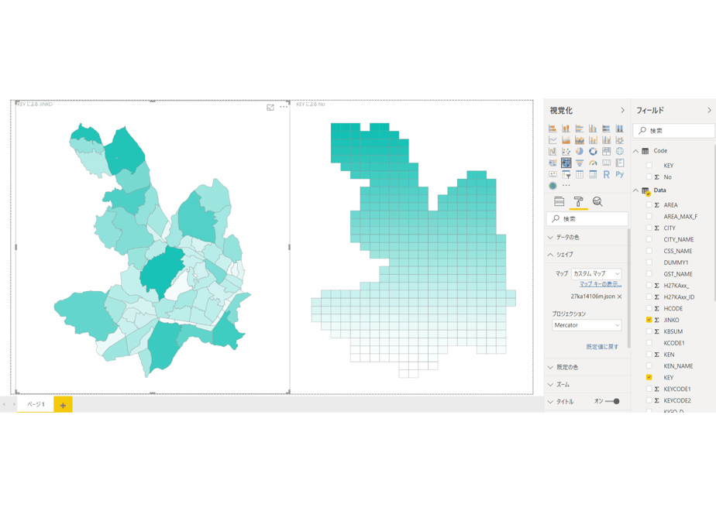Screen dimensions: 716x511
Task: Select the globe map visual
Action: [620, 151]
